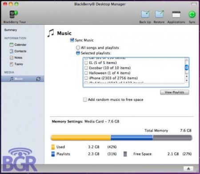
Task: Click the BlackBerry Tour device icon
Action: (13, 14)
